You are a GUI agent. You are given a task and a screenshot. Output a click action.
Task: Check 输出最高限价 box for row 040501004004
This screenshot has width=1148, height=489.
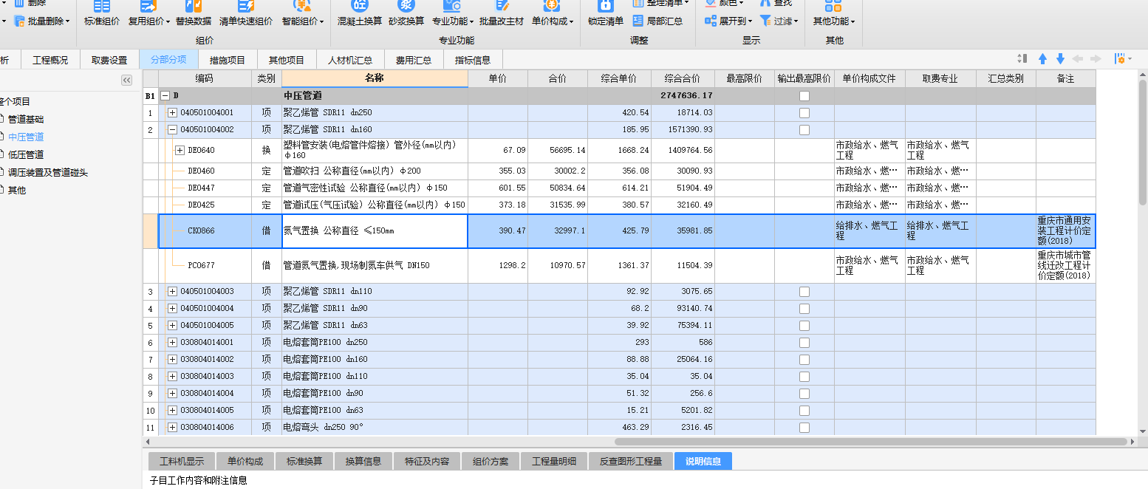804,309
